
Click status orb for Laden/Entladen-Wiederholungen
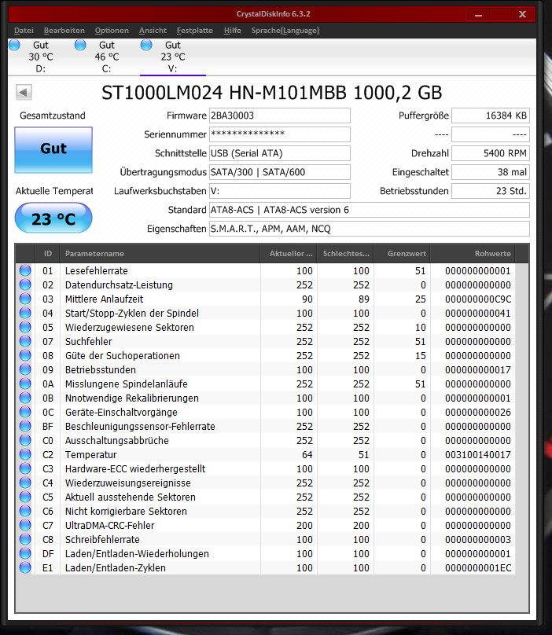click(25, 553)
